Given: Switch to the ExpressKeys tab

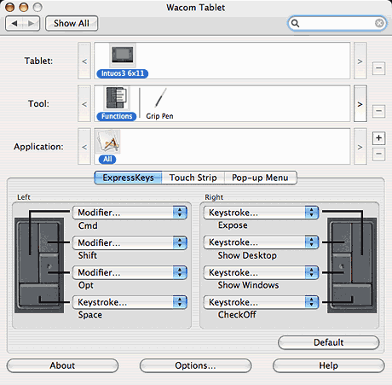Looking at the screenshot, I should 128,178.
